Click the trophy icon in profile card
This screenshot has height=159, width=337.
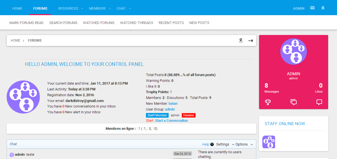click(268, 102)
